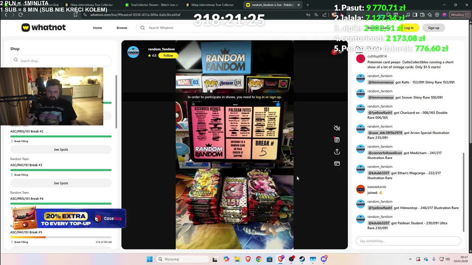Image resolution: width=472 pixels, height=265 pixels.
Task: Click the microphone tray icon
Action: [x=434, y=259]
